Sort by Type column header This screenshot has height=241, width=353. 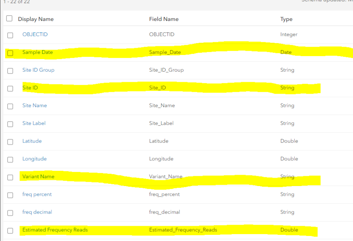tap(286, 19)
